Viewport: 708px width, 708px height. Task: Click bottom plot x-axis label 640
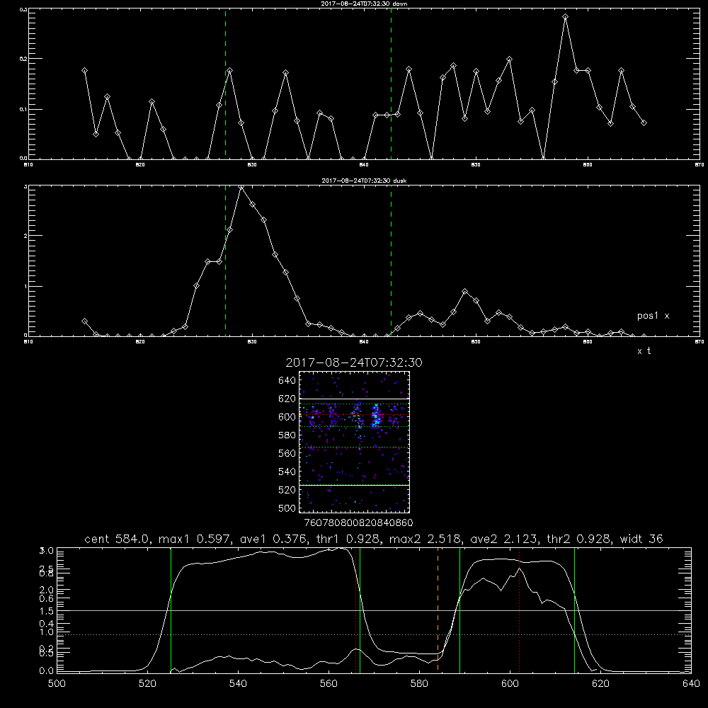click(x=691, y=684)
